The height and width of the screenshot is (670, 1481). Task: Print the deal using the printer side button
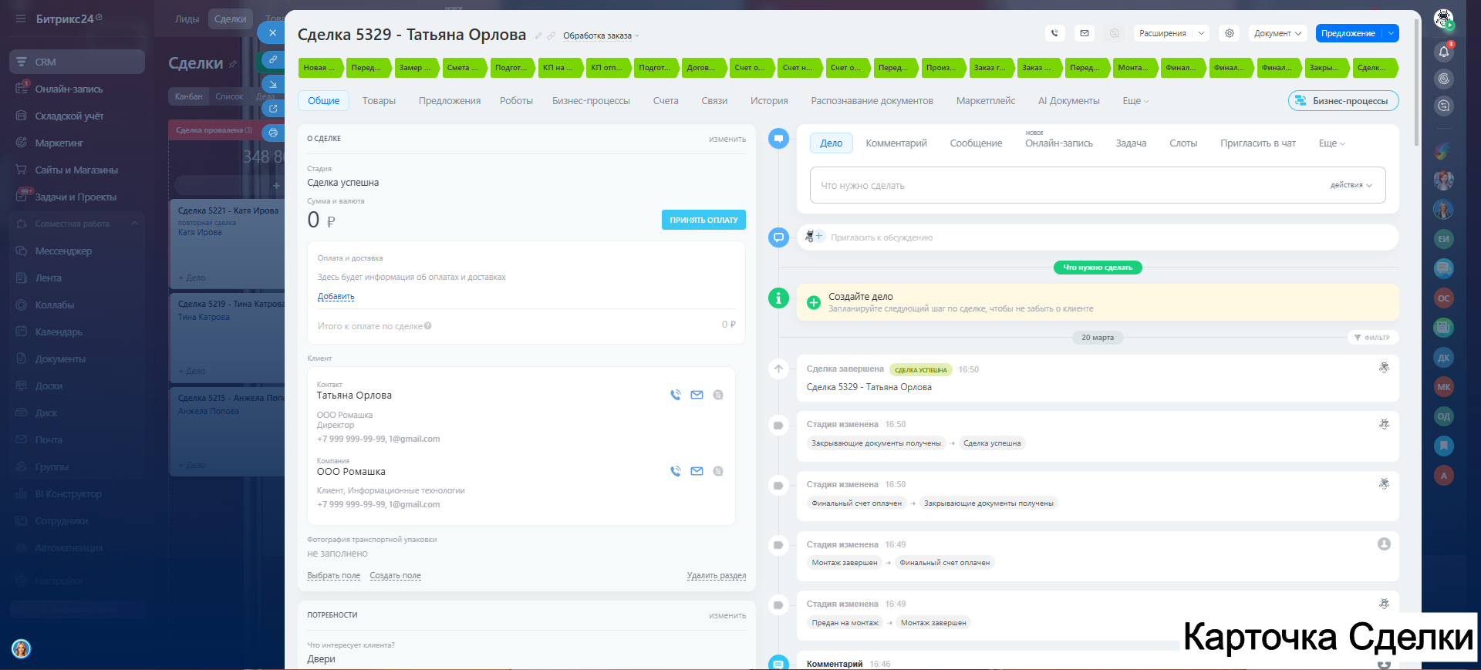click(273, 133)
